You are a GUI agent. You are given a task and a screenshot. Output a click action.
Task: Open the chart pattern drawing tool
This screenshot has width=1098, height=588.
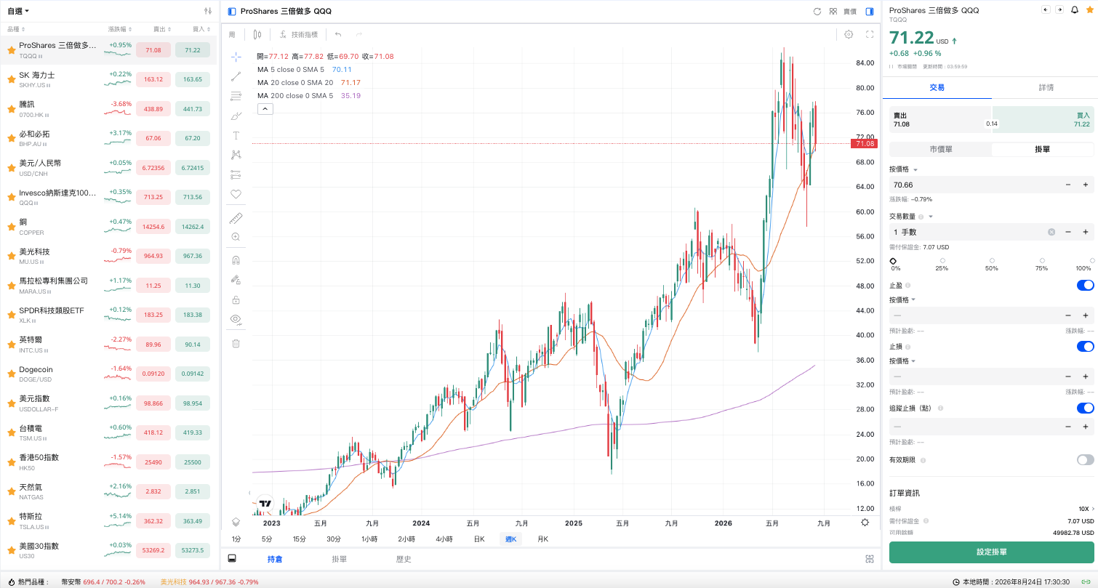236,155
